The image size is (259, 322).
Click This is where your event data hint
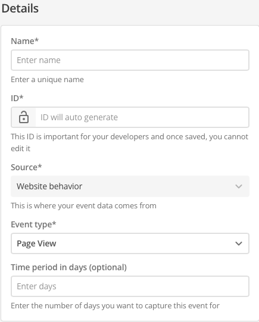click(x=83, y=205)
